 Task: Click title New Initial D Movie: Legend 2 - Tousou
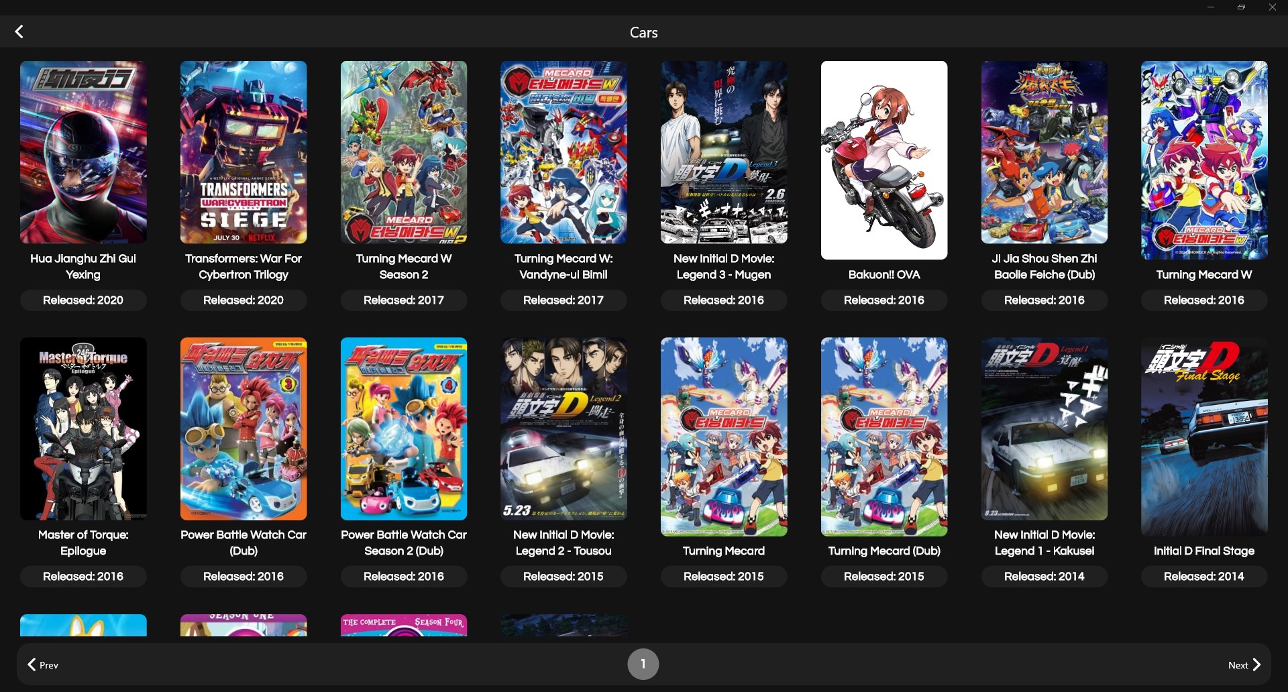(563, 542)
